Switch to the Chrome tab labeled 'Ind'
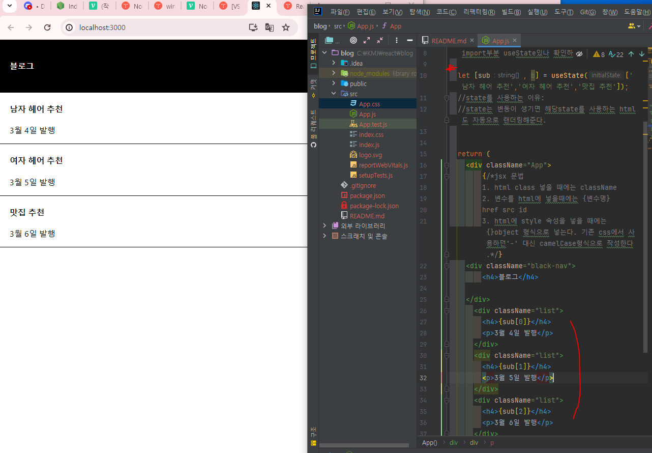Screen dimensions: 652x453 coord(68,6)
